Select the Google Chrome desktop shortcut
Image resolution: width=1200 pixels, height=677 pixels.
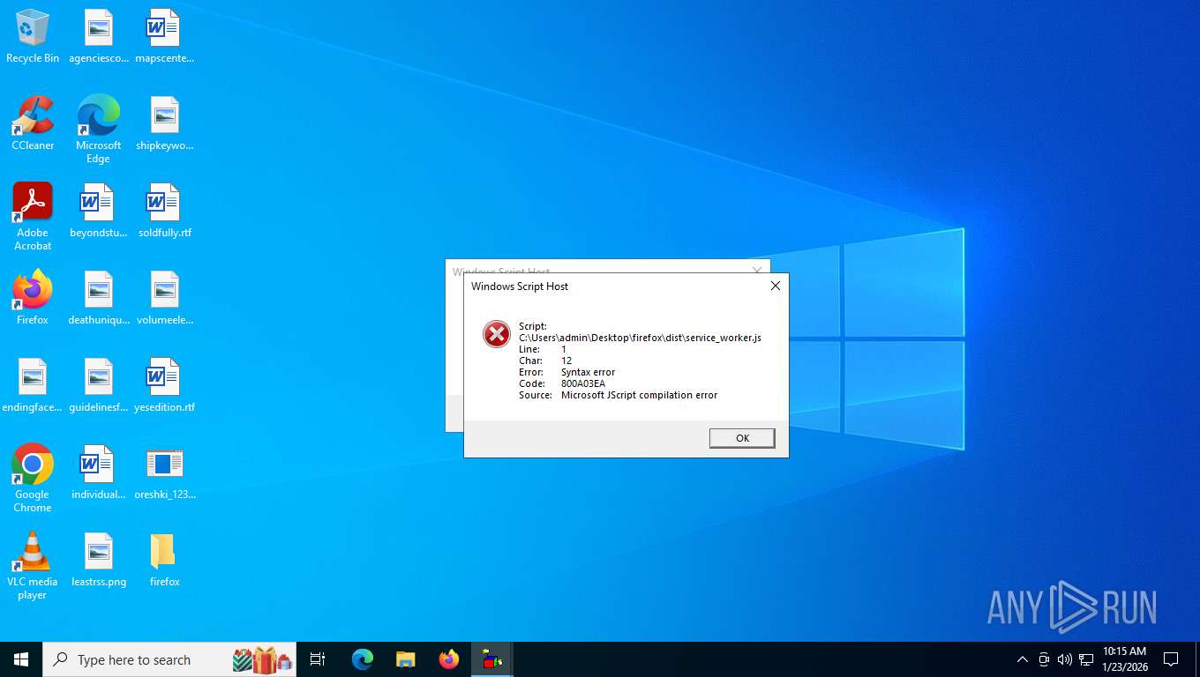click(33, 479)
